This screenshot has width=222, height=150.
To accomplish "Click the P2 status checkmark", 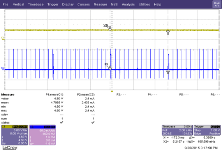I will tap(93, 122).
